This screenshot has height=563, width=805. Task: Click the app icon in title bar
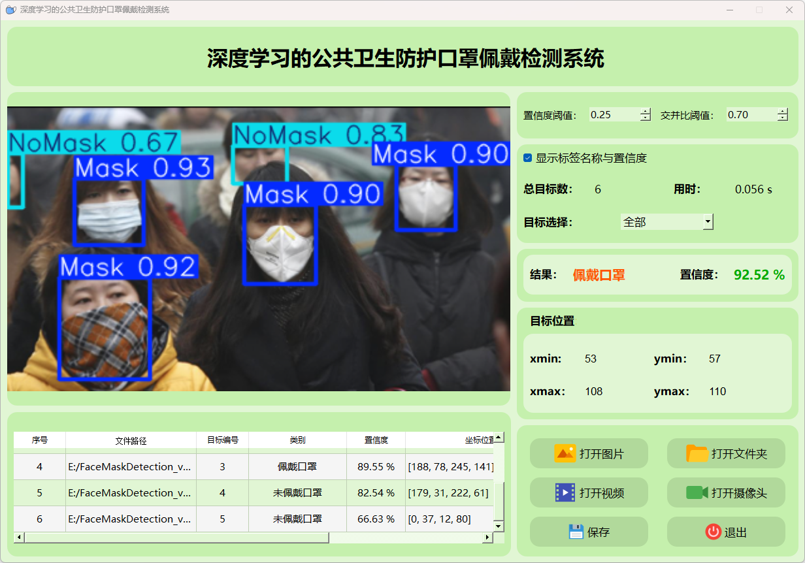click(10, 10)
